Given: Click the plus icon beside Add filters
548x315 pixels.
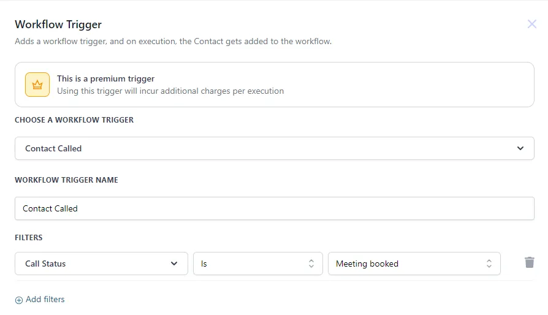Looking at the screenshot, I should point(19,300).
